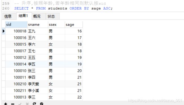The height and width of the screenshot is (105, 184).
Task: Refresh the result set with the reload icon
Action: (x=34, y=104)
